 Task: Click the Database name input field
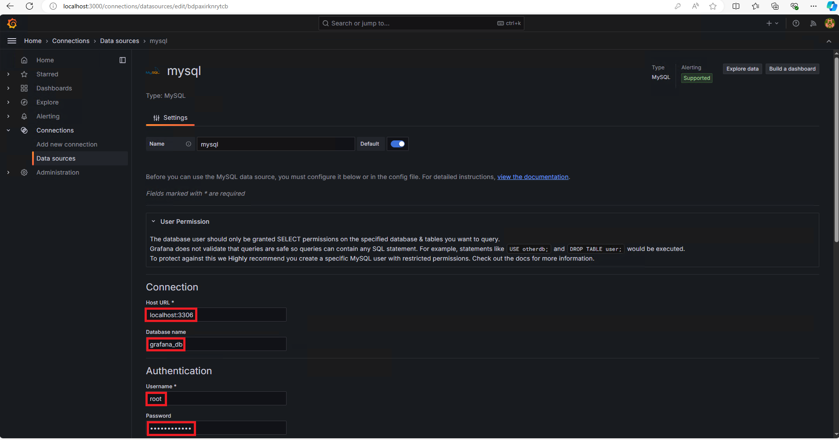pyautogui.click(x=216, y=344)
